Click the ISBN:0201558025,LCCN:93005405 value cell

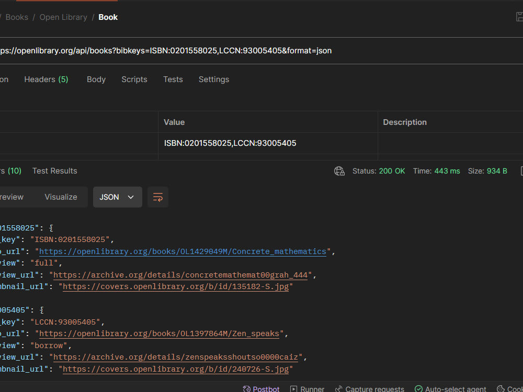(268, 143)
